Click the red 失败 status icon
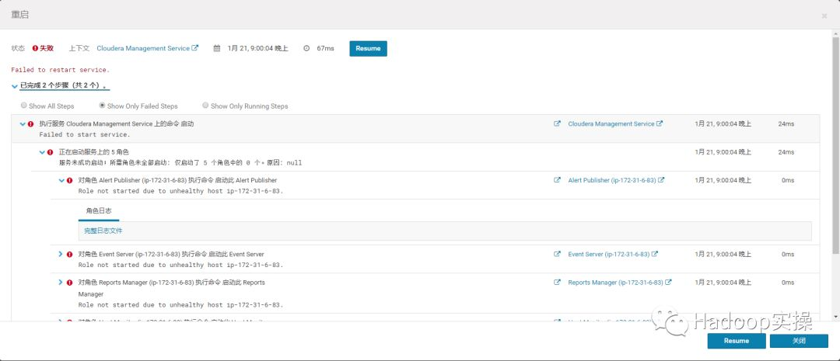The image size is (840, 361). tap(35, 48)
